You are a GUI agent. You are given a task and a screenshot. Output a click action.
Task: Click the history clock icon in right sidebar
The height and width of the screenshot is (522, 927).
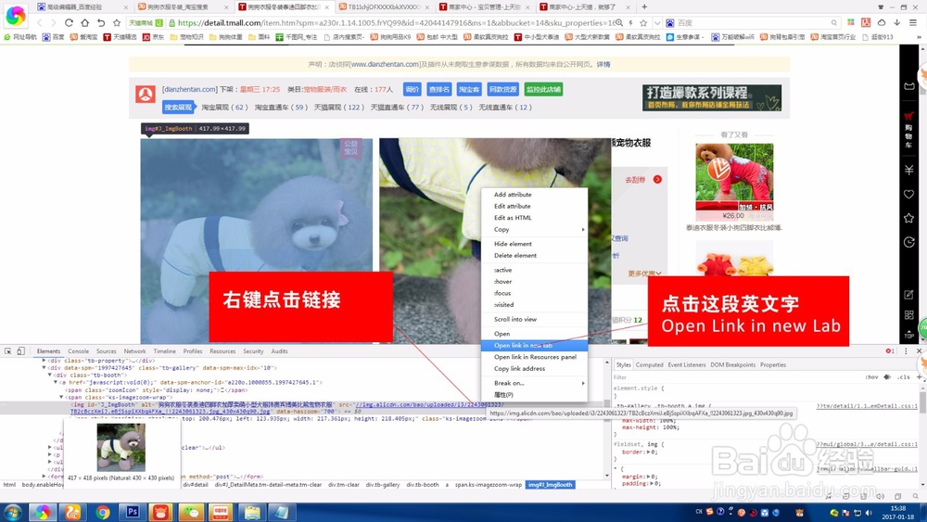click(x=908, y=242)
